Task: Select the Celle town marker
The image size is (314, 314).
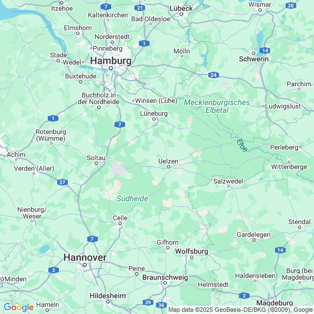Action: 120,223
